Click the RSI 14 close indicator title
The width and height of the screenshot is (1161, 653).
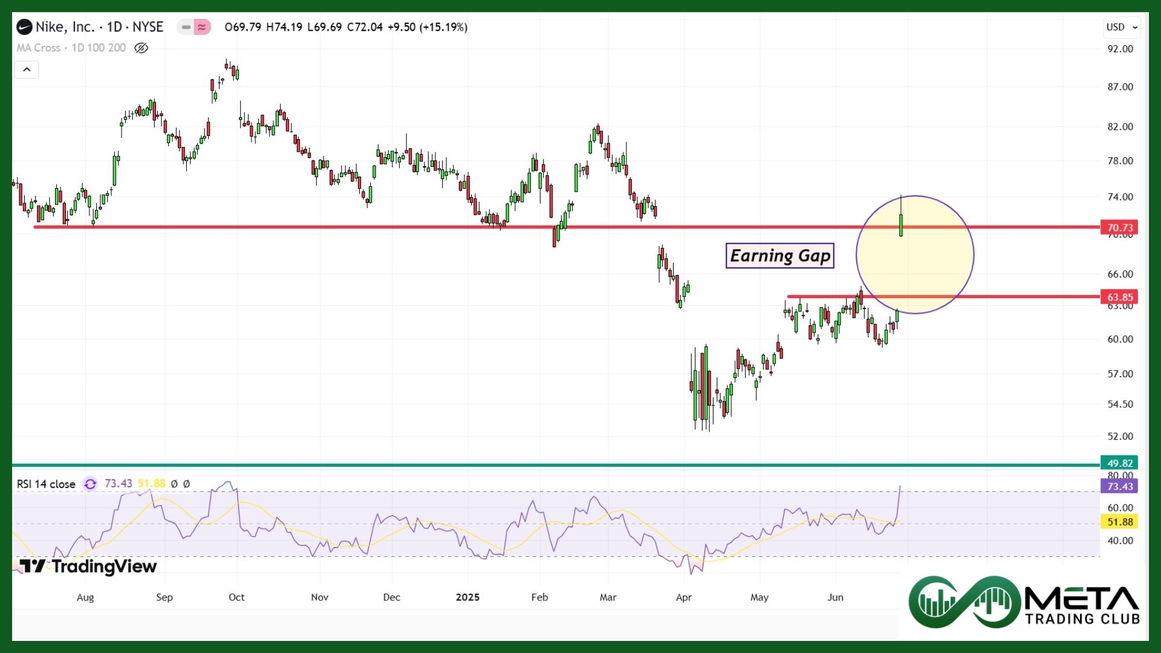[46, 484]
